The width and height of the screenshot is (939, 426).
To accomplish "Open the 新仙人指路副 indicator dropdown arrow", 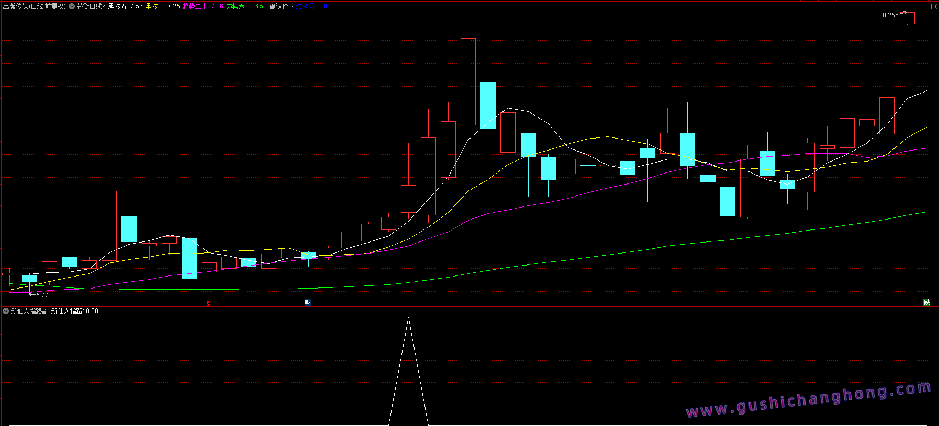I will [x=6, y=311].
